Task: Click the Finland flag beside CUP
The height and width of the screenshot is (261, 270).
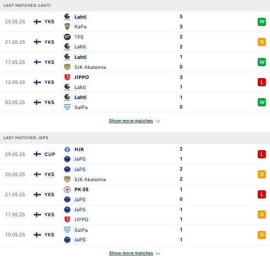Action: point(37,154)
